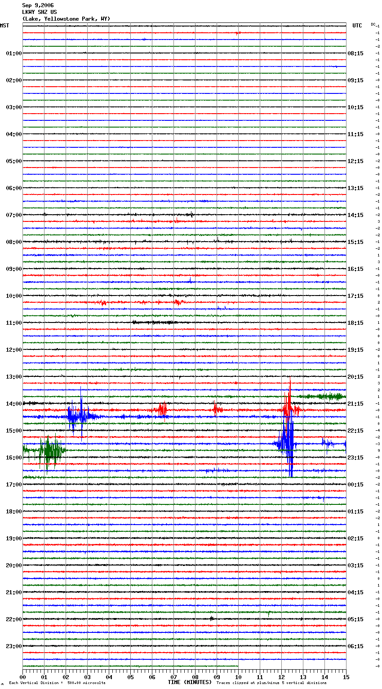Click the 12:15 UTC time label
The image size is (382, 689).
click(x=355, y=161)
